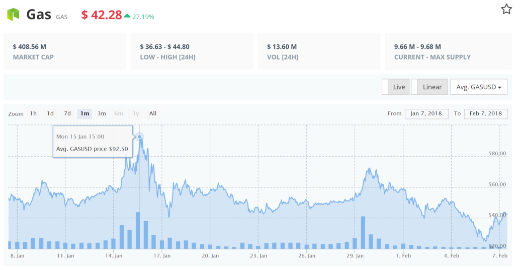Click the 1y zoom option
The height and width of the screenshot is (266, 515).
[136, 113]
